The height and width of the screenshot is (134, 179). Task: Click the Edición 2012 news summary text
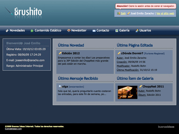pos(84,61)
